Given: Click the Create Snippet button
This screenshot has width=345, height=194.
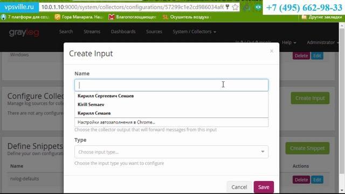Looking at the screenshot, I should coord(307,148).
